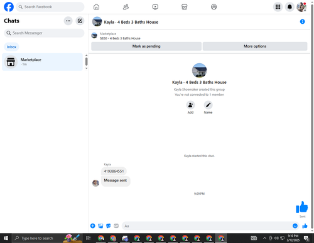The width and height of the screenshot is (314, 243).
Task: Choose a sticker with sticker icon
Action: tap(108, 225)
